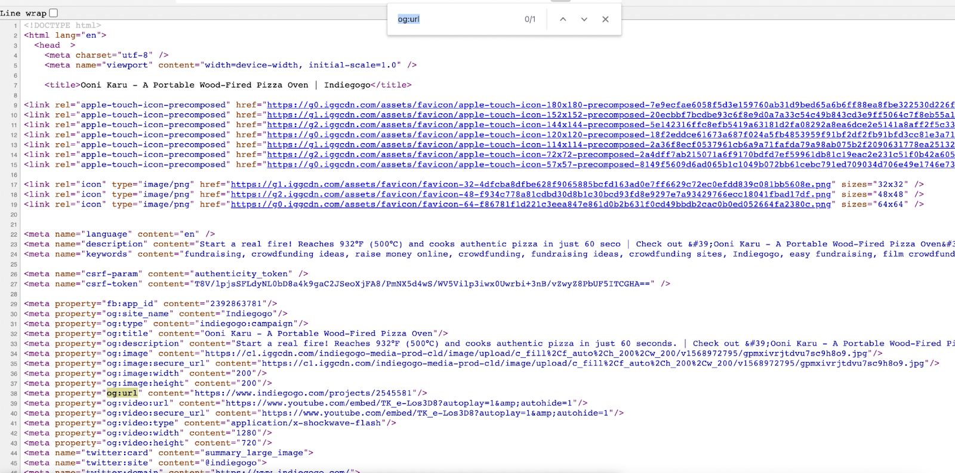The width and height of the screenshot is (955, 473).
Task: Open the apple-touch-icon 72x72 link
Action: [611, 154]
